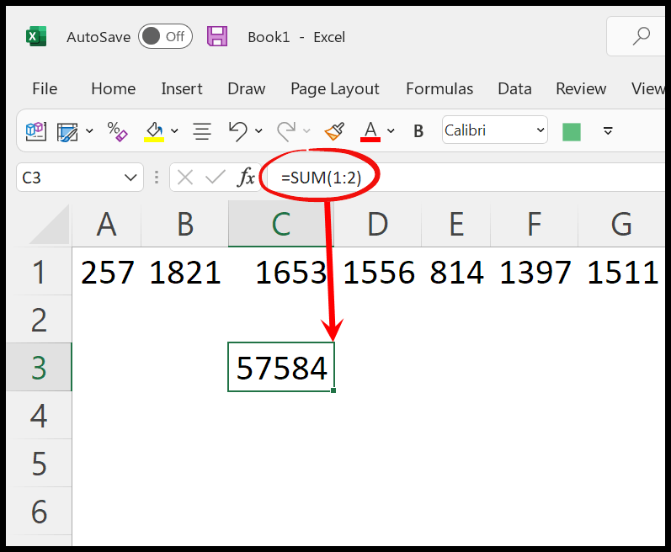
Task: Click the purple Save icon
Action: [x=217, y=36]
